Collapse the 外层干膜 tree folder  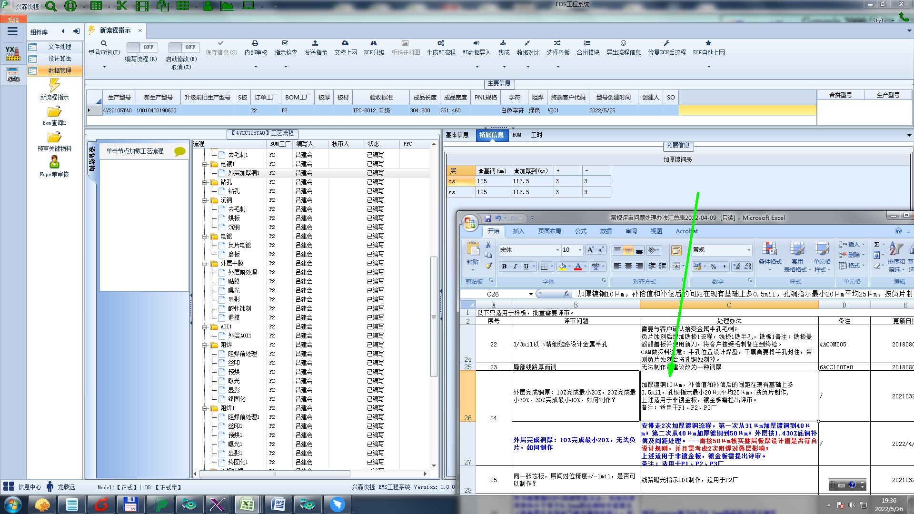coord(205,263)
